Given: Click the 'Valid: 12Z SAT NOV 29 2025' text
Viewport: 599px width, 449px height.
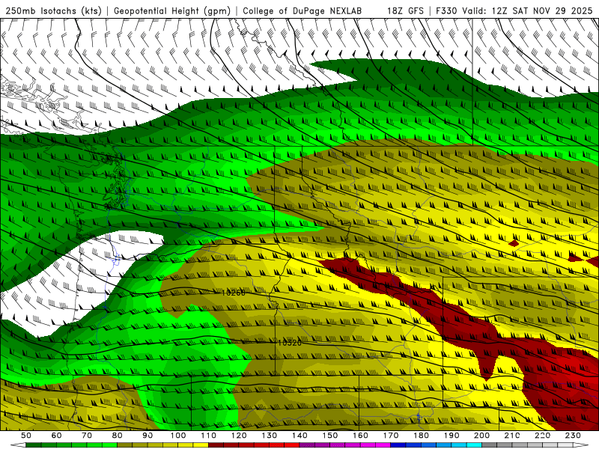Looking at the screenshot, I should pos(527,10).
